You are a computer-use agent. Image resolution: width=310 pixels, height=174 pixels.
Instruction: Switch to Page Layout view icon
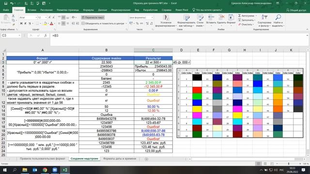tap(265, 163)
